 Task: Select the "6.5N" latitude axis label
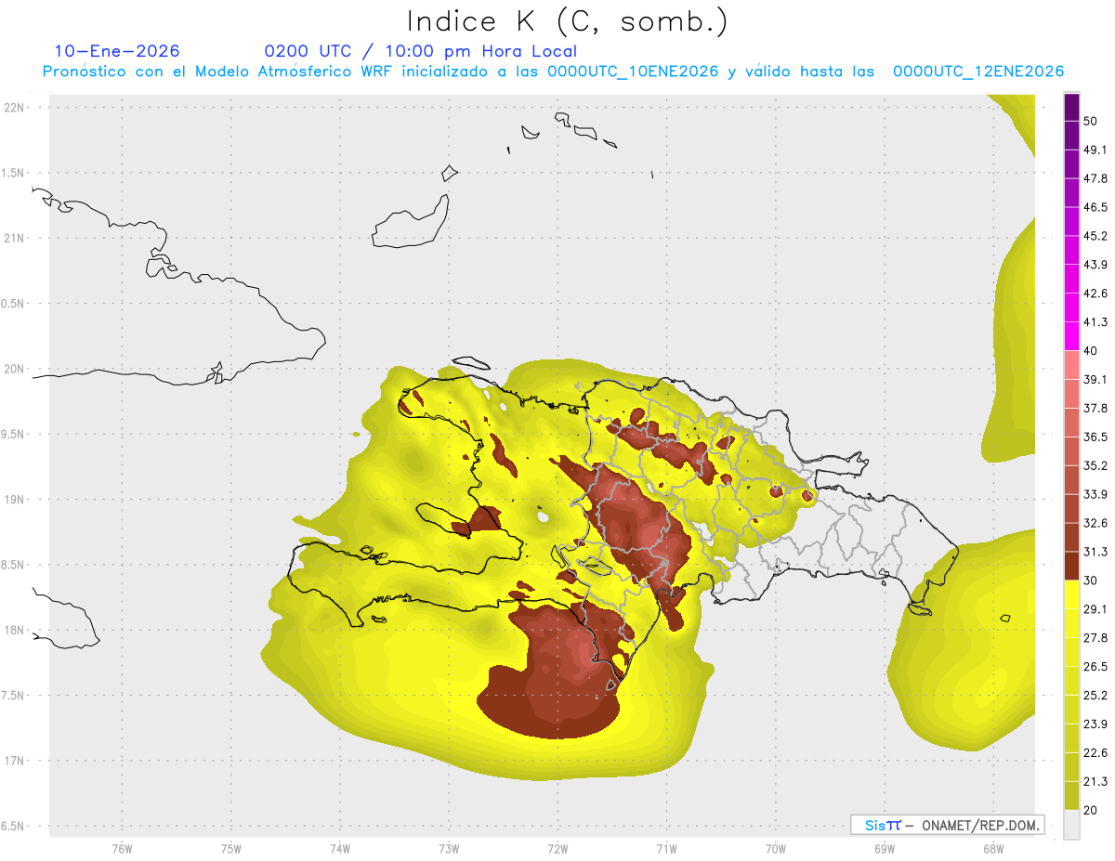coord(14,827)
